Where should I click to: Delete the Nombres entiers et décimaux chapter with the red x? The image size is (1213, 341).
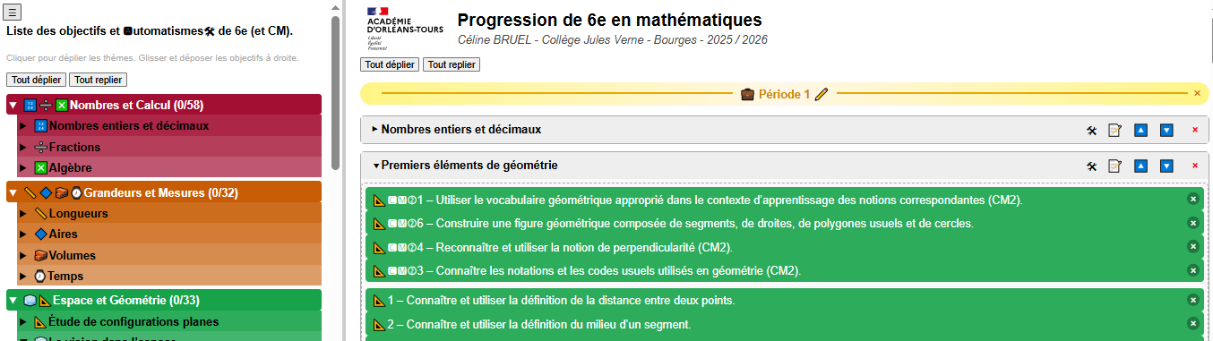tap(1194, 130)
